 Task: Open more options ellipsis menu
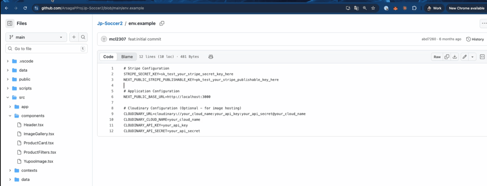(484, 23)
